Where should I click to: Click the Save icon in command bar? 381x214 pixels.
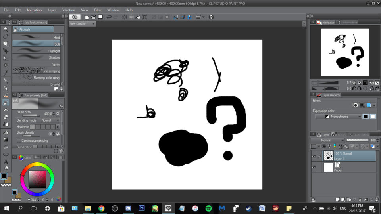[100, 17]
